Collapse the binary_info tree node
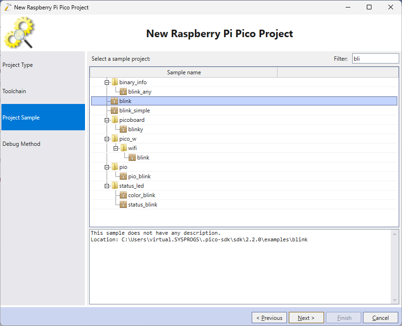The height and width of the screenshot is (326, 402). [x=107, y=82]
